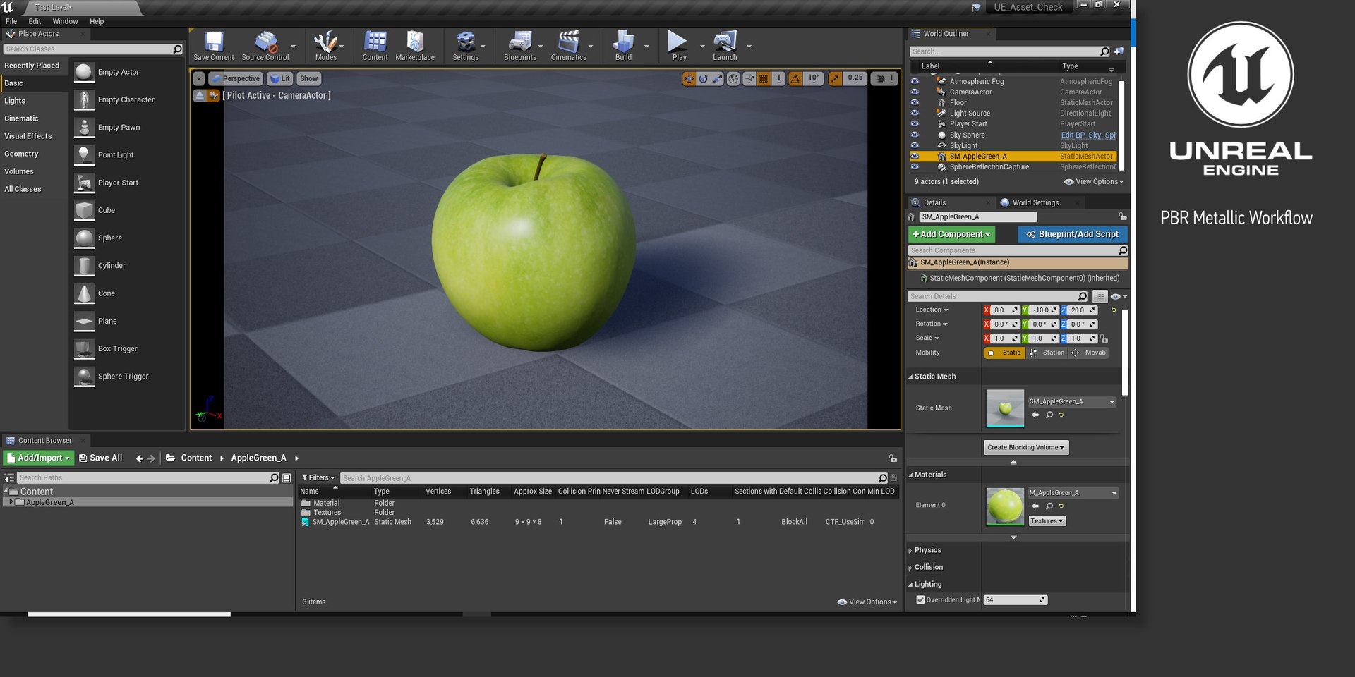
Task: Open the Add Component dropdown
Action: [951, 234]
